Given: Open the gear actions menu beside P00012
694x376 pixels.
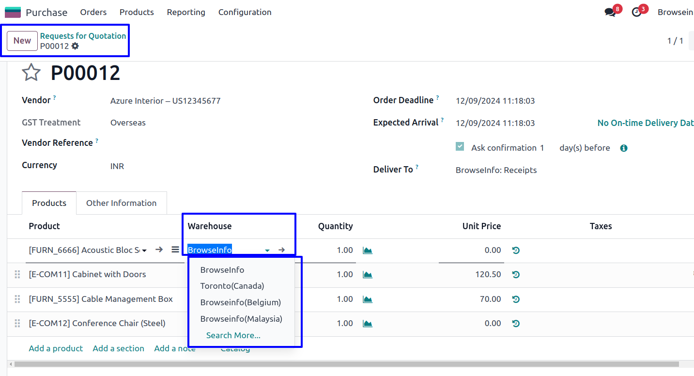Looking at the screenshot, I should click(75, 46).
